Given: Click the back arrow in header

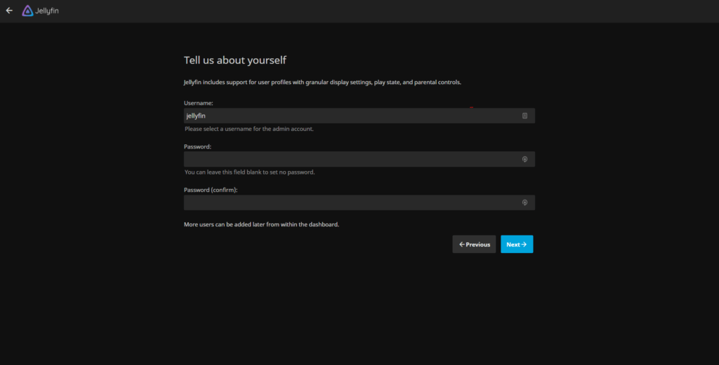Looking at the screenshot, I should click(x=9, y=11).
